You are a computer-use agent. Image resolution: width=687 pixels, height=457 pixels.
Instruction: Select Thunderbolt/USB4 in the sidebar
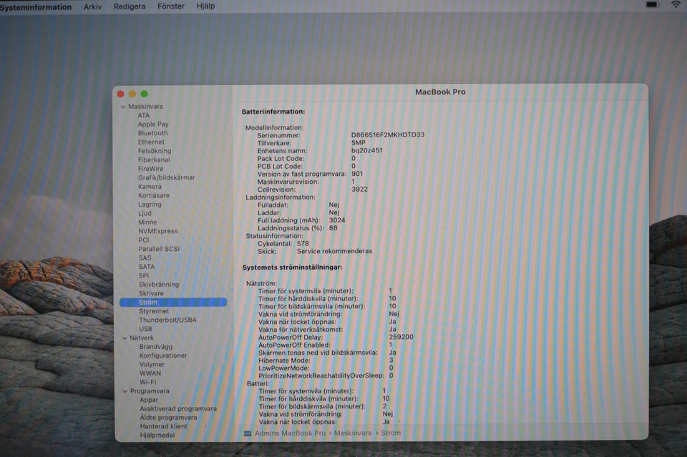pyautogui.click(x=167, y=320)
